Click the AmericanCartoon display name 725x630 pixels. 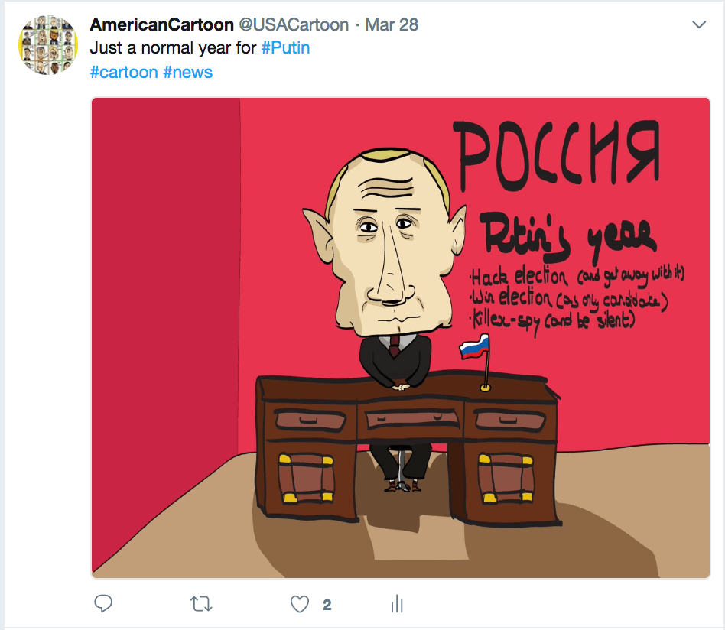click(x=162, y=24)
